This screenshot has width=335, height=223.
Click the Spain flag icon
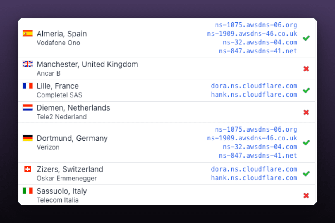coord(28,34)
